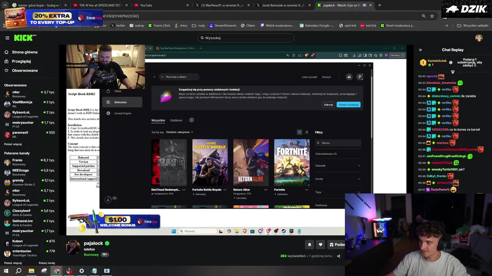The image size is (492, 276).
Task: Click the Rozmowy category link under pajalock
Action: 91,255
